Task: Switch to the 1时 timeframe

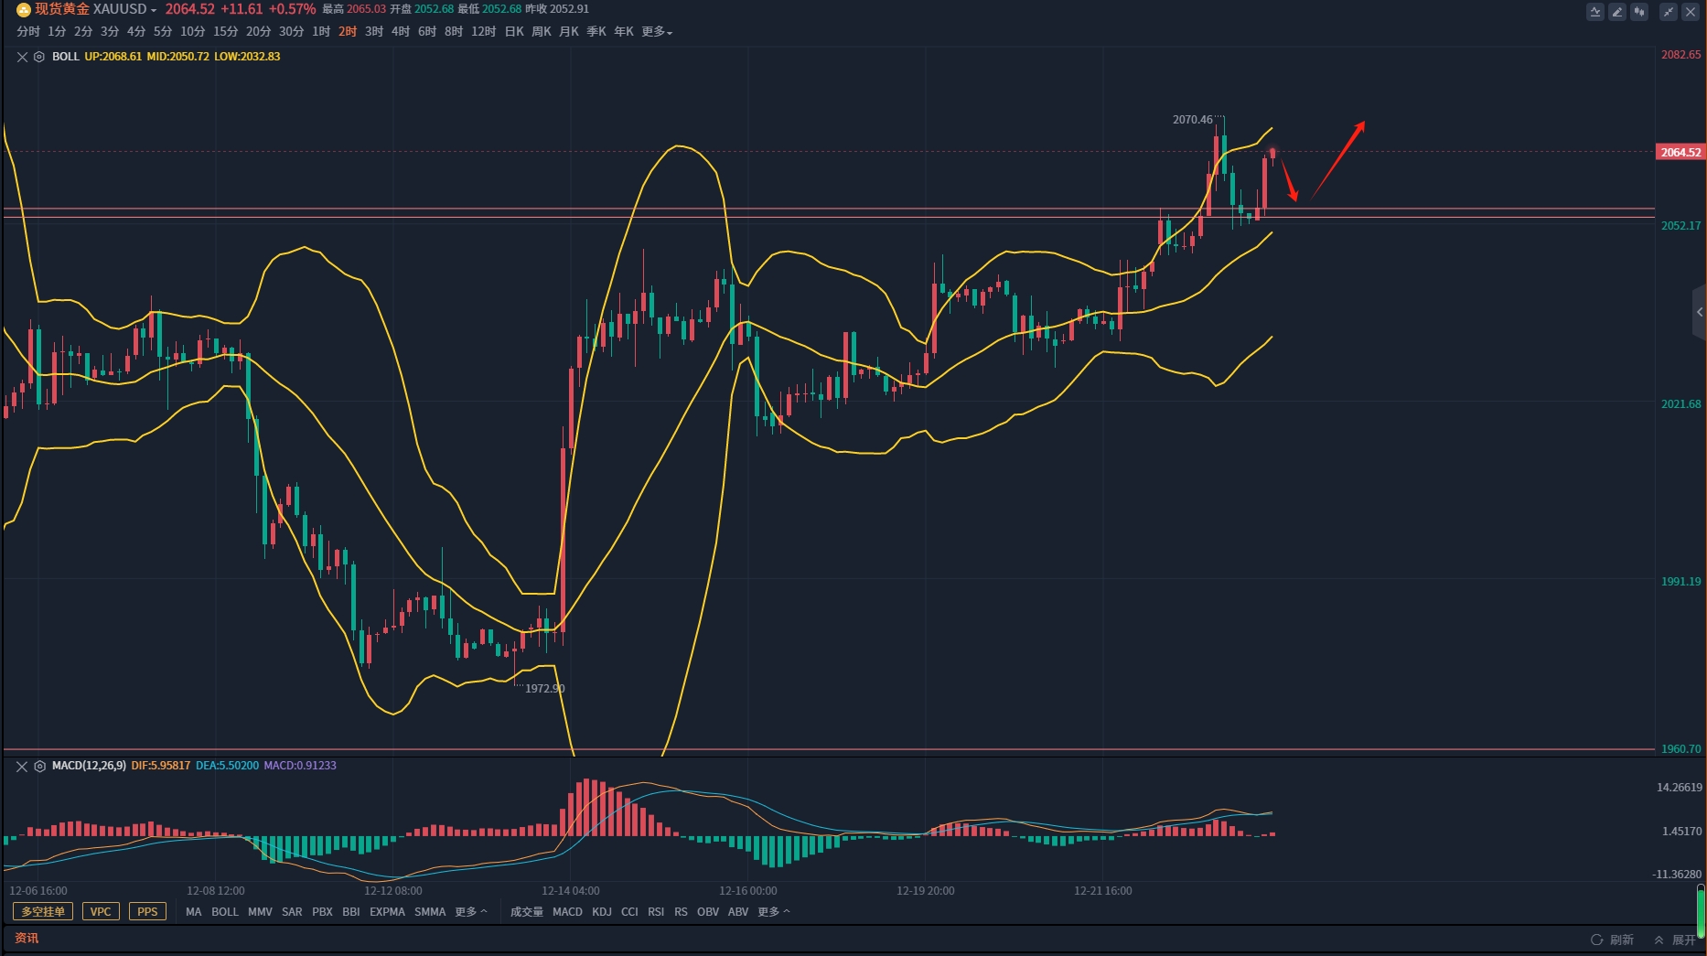Action: tap(321, 31)
